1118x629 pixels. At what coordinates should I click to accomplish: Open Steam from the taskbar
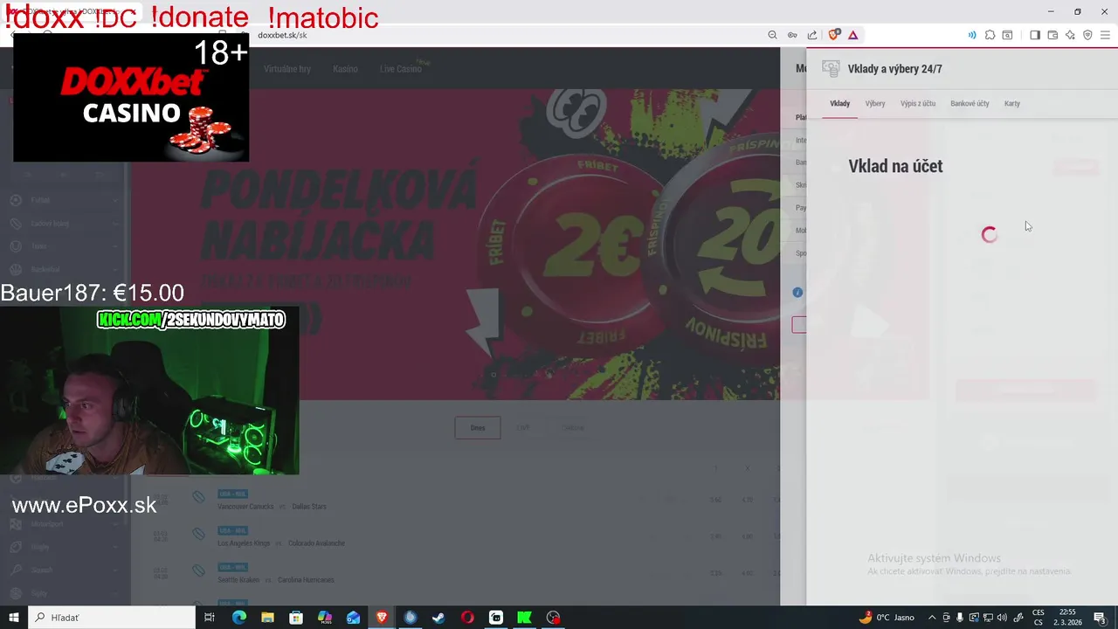(x=438, y=618)
